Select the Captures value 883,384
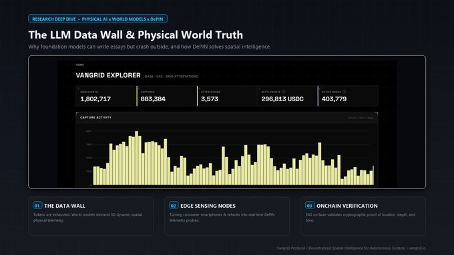The width and height of the screenshot is (454, 255). 153,99
